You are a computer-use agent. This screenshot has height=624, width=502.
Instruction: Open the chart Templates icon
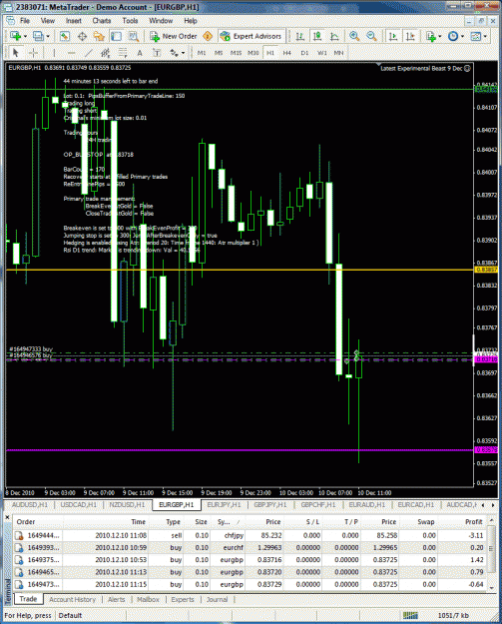click(x=475, y=36)
